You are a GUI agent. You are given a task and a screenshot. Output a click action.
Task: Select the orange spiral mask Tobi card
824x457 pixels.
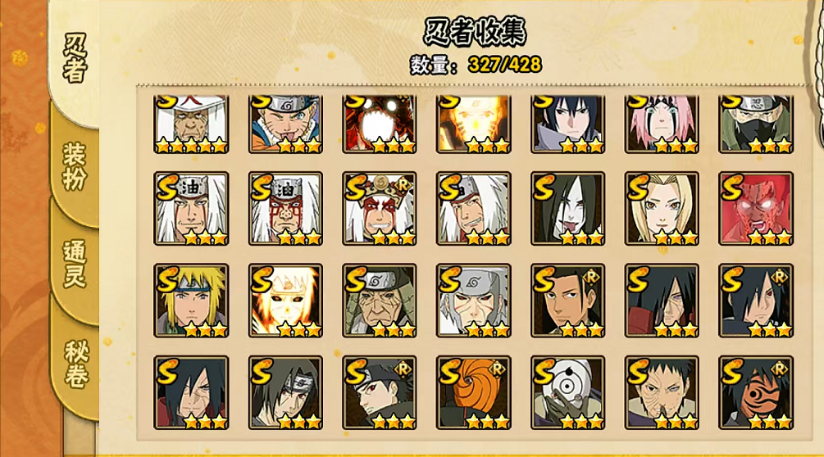tap(473, 392)
